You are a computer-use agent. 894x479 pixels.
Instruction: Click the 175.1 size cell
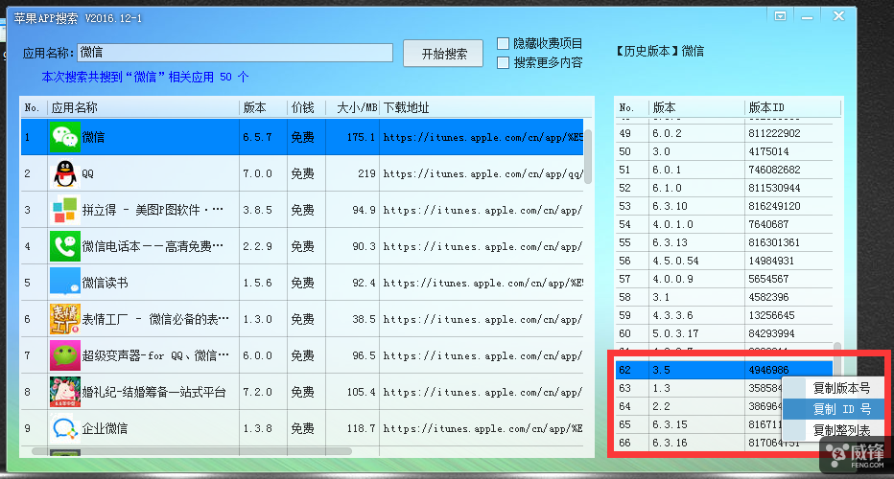coord(352,137)
